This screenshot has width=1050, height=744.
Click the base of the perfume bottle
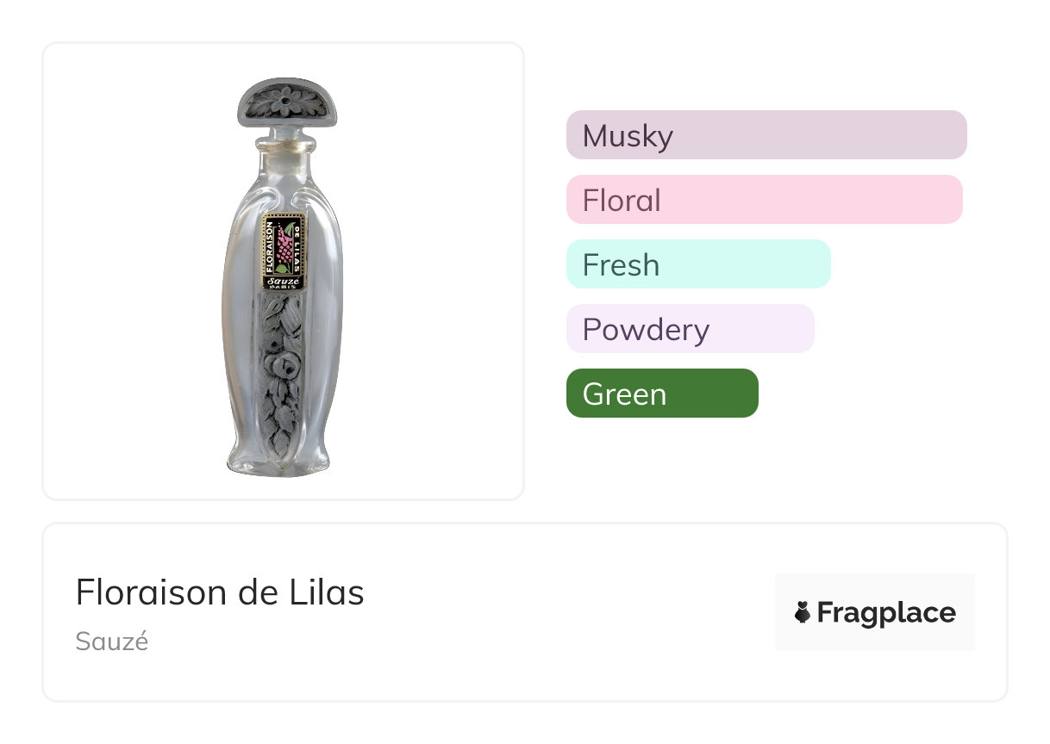tap(283, 463)
